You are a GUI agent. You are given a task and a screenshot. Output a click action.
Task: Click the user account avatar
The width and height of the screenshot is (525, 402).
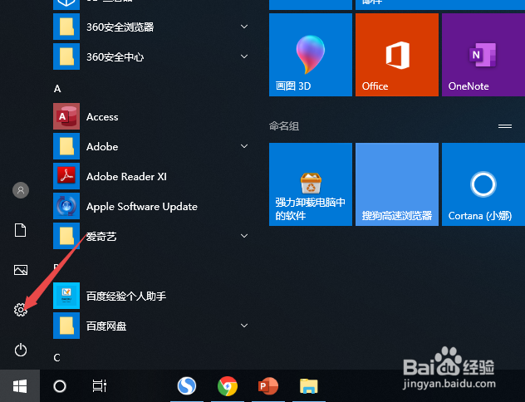tap(21, 190)
